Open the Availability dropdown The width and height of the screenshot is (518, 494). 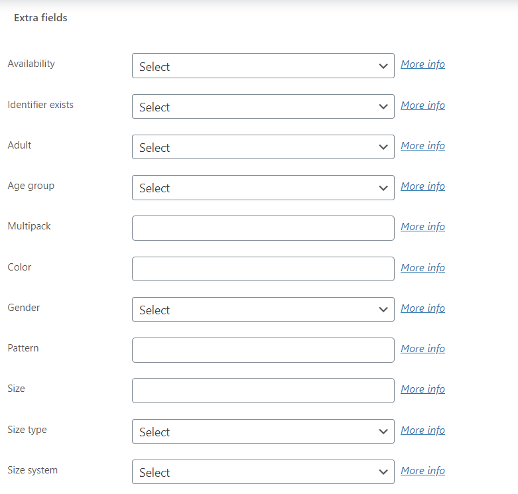pos(263,66)
